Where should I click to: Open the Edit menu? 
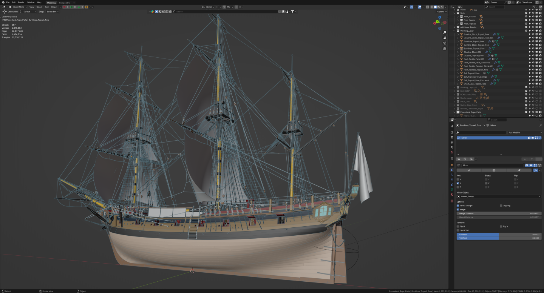tap(14, 2)
